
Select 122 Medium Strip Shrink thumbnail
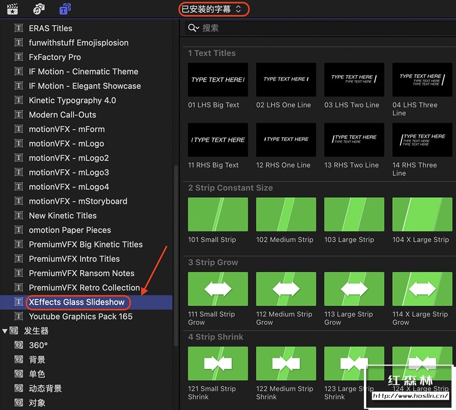pyautogui.click(x=286, y=363)
